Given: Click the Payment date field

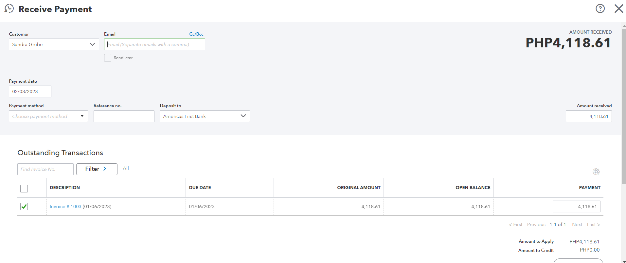Looking at the screenshot, I should (30, 91).
